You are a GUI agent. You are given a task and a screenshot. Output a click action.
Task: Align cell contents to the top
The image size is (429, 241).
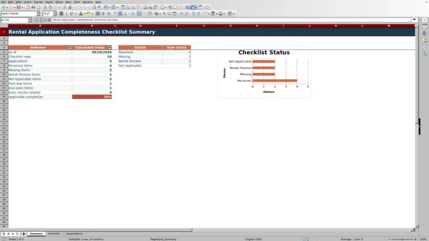click(x=115, y=13)
